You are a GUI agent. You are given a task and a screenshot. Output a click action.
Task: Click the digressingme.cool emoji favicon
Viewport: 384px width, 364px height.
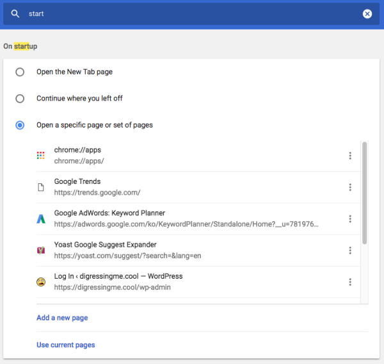pyautogui.click(x=41, y=282)
